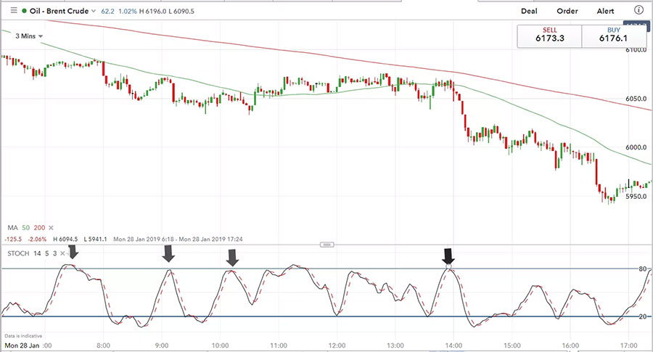This screenshot has width=653, height=352.
Task: Click the info icon top right
Action: tap(638, 10)
